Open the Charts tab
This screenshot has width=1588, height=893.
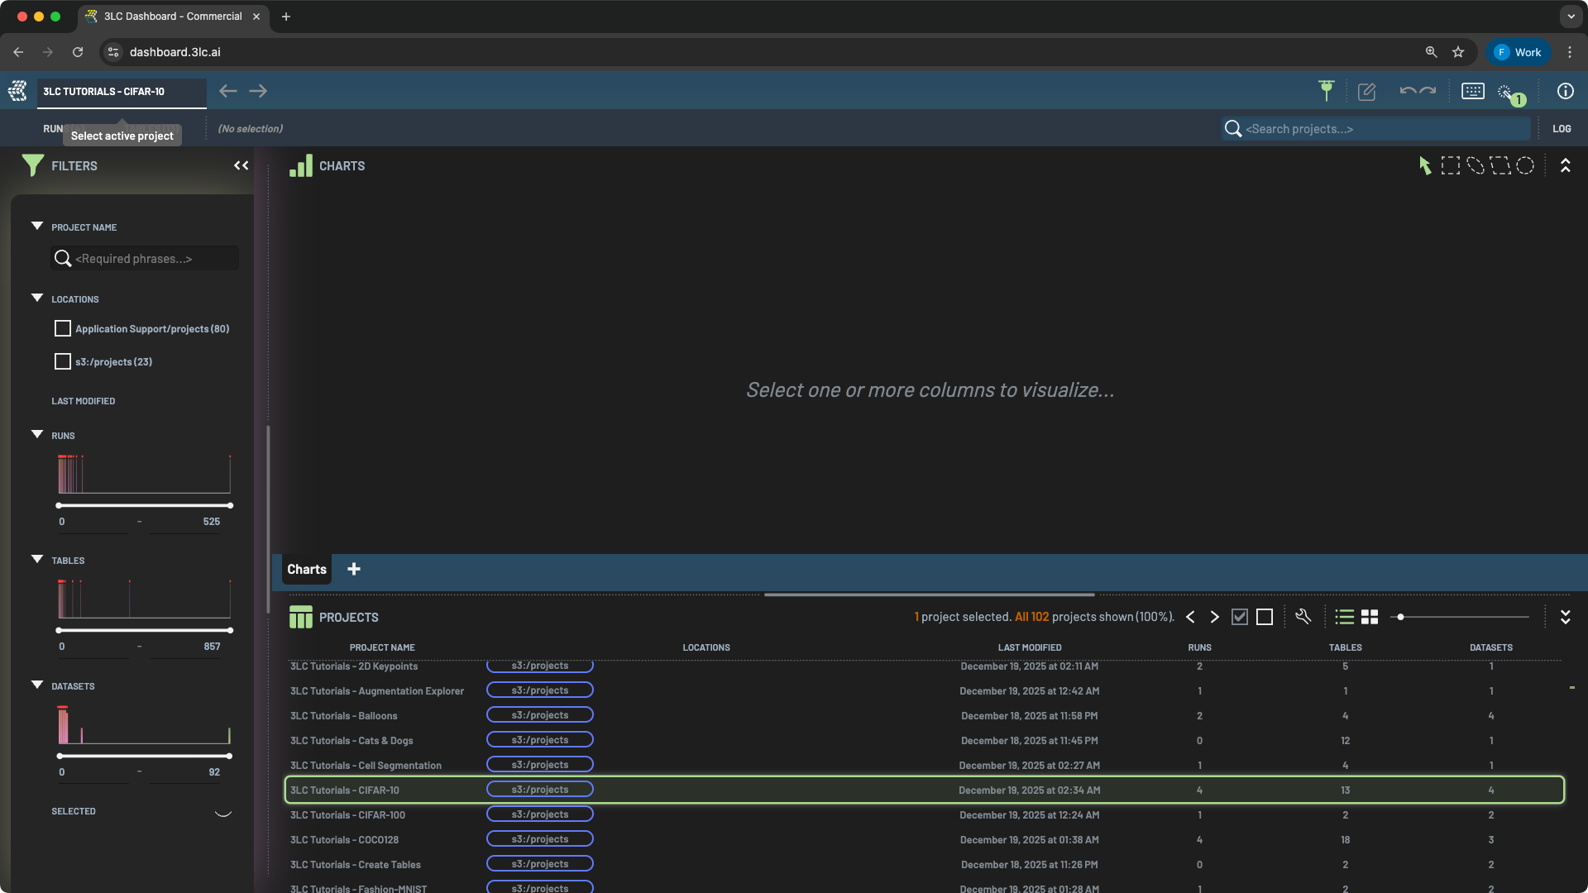(307, 569)
